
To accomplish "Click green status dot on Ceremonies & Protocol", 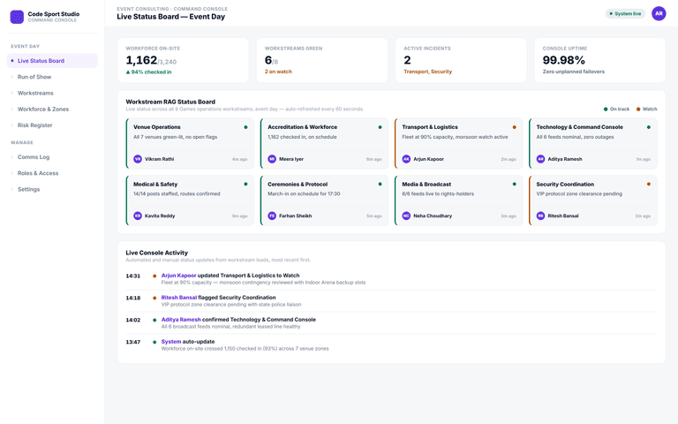I will click(380, 184).
